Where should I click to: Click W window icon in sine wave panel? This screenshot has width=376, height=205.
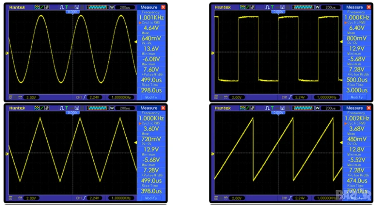[112, 7]
